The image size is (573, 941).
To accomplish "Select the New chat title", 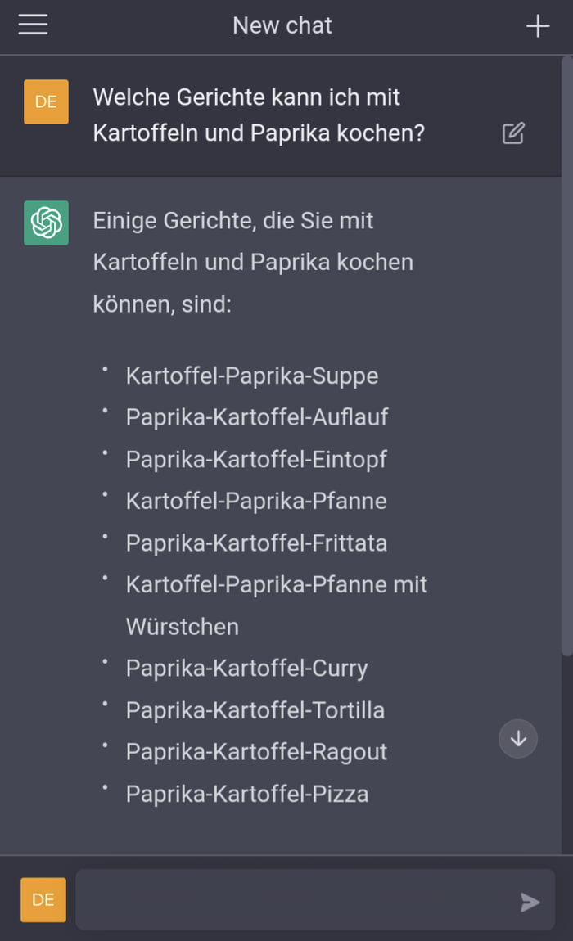I will pos(282,25).
